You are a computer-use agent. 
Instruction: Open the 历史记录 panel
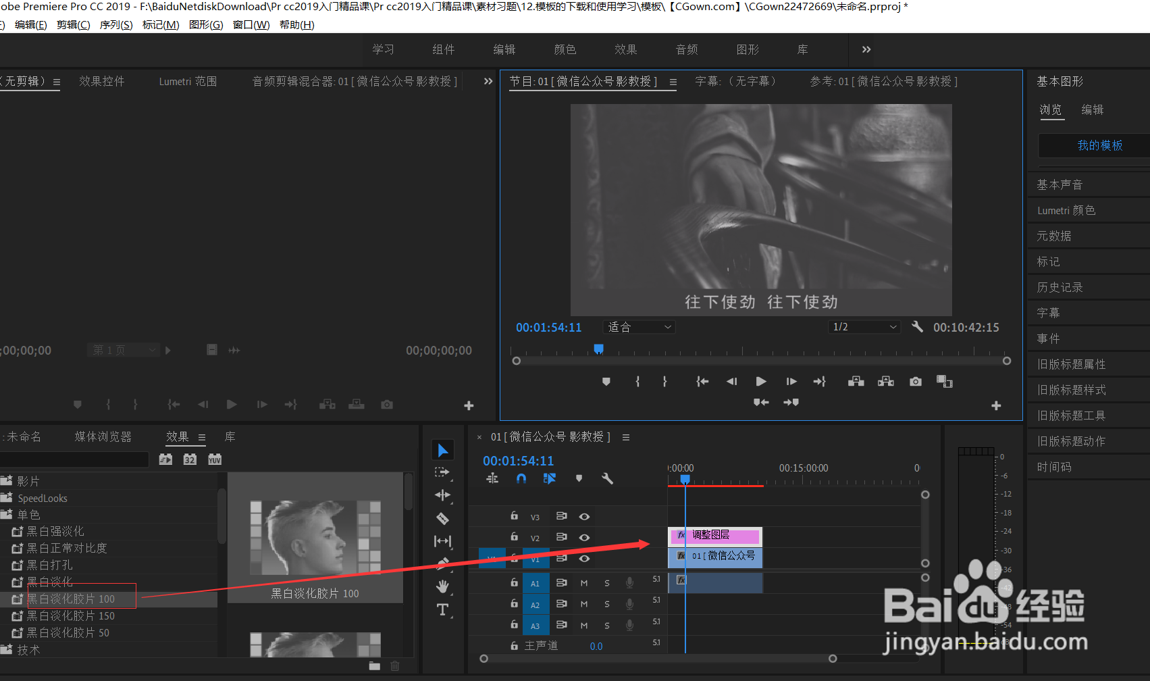click(1060, 287)
